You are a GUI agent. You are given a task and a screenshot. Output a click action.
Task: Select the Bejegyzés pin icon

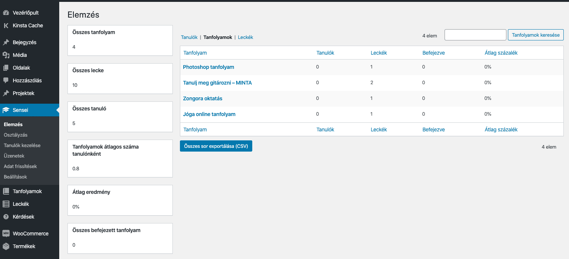point(6,42)
